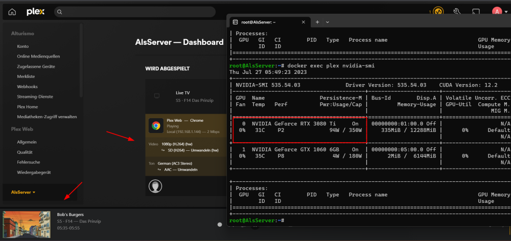The image size is (511, 241).
Task: Click the WIRD ABGESPIELT heading
Action: (x=167, y=69)
